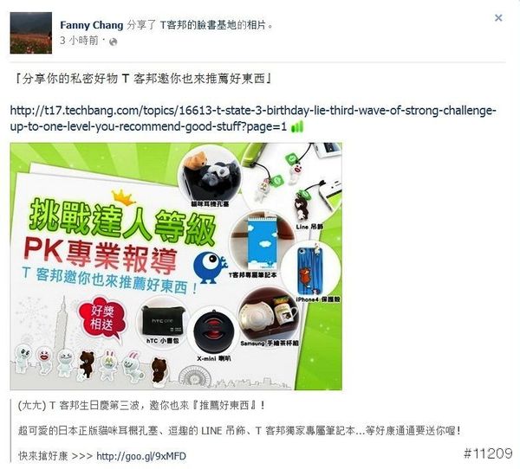Click the blue one-eyed T客邦 mascot
Viewport: 520px width, 469px height.
click(x=210, y=267)
